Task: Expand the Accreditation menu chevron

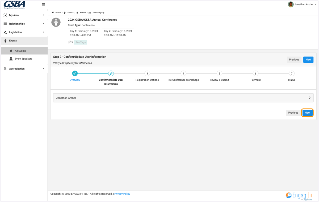Action: 43,68
